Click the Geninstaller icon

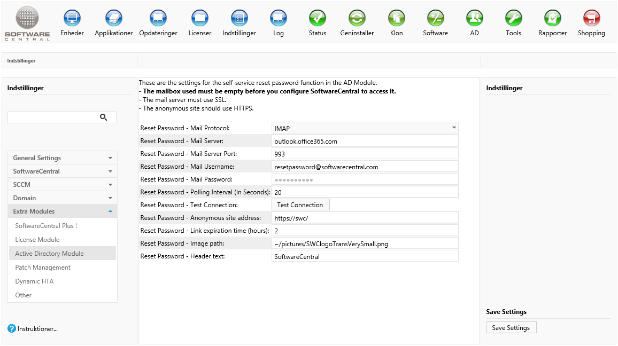click(x=357, y=19)
